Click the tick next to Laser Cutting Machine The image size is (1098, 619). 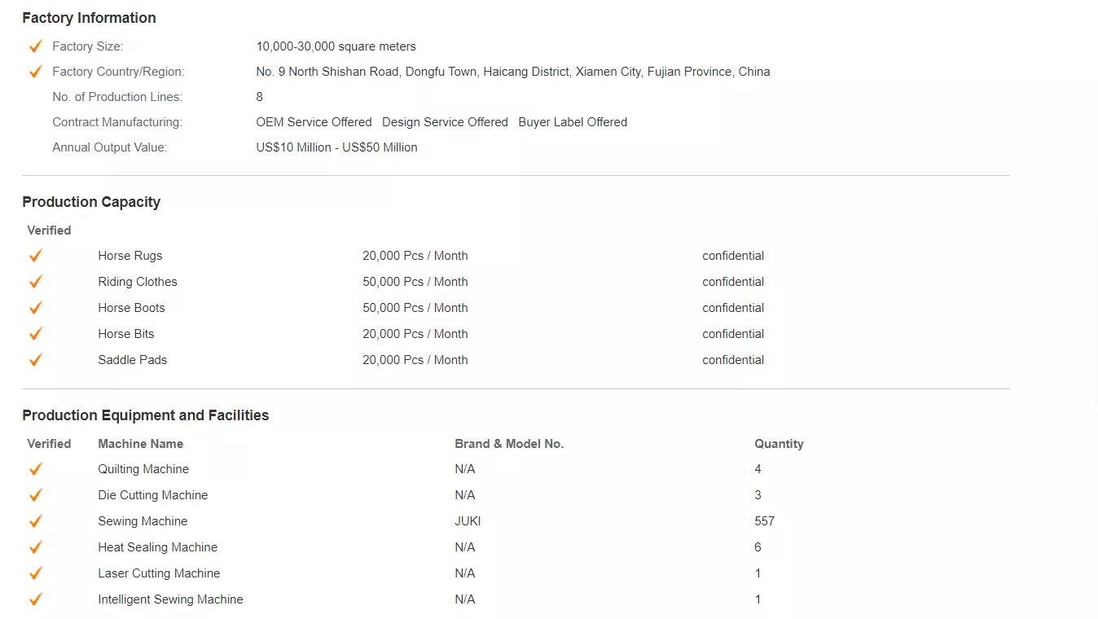pyautogui.click(x=36, y=573)
